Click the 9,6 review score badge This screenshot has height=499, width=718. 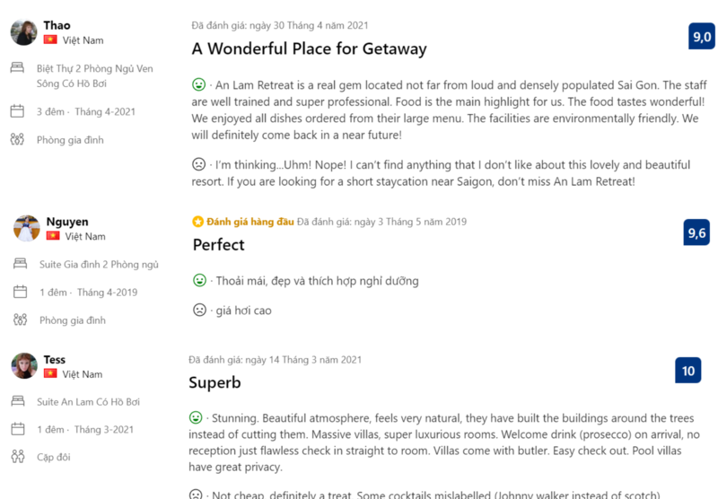pyautogui.click(x=697, y=233)
